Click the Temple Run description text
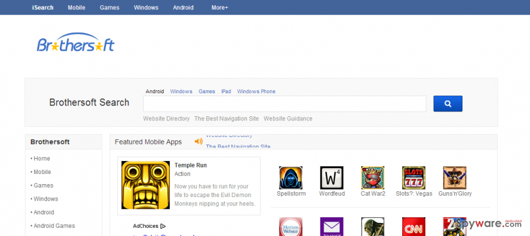This screenshot has width=530, height=236. (215, 195)
